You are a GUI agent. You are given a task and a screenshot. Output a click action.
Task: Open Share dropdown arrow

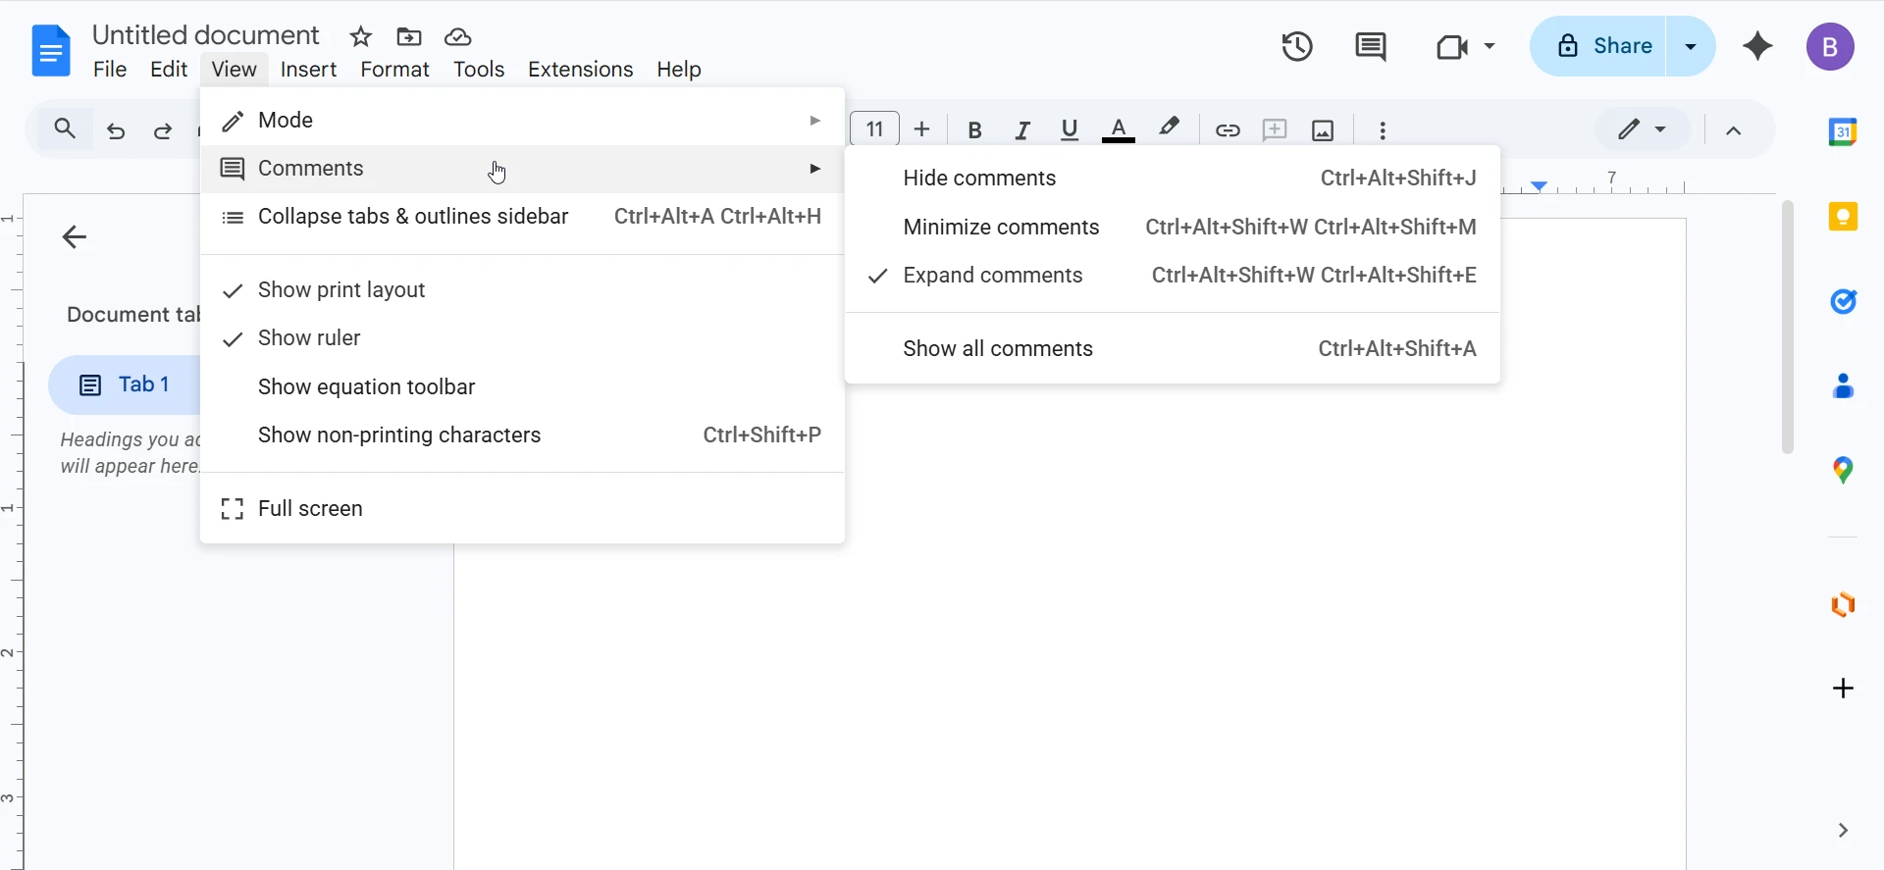click(1690, 46)
